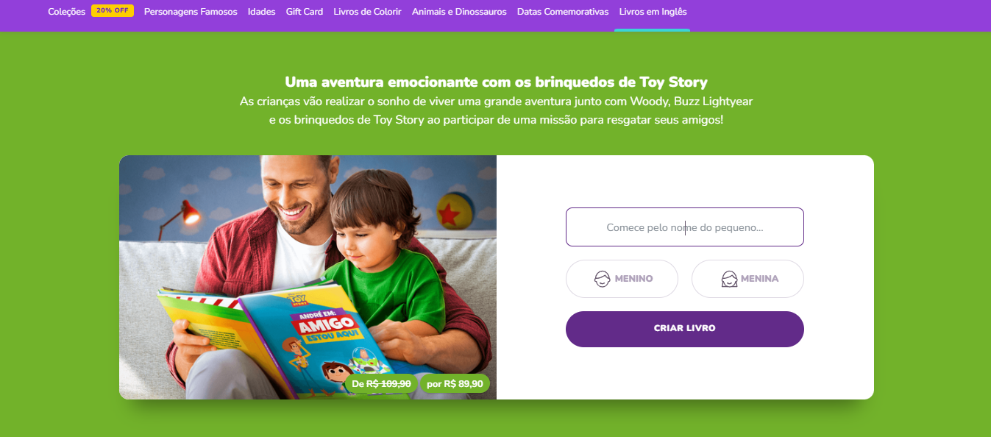Screen dimensions: 991x437
Task: Click the por R$ 89,90 price tag
Action: pos(455,383)
